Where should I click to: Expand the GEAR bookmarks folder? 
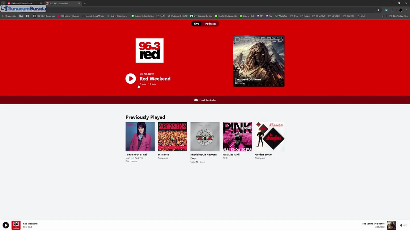[161, 16]
